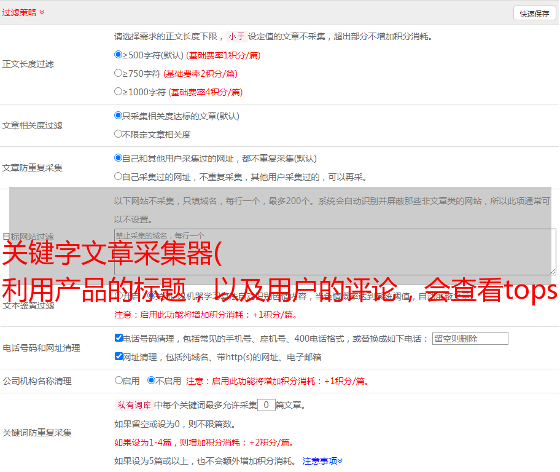Screen dimensions: 560x472
Task: Expand the 注意事项 notes link
Action: (x=322, y=461)
